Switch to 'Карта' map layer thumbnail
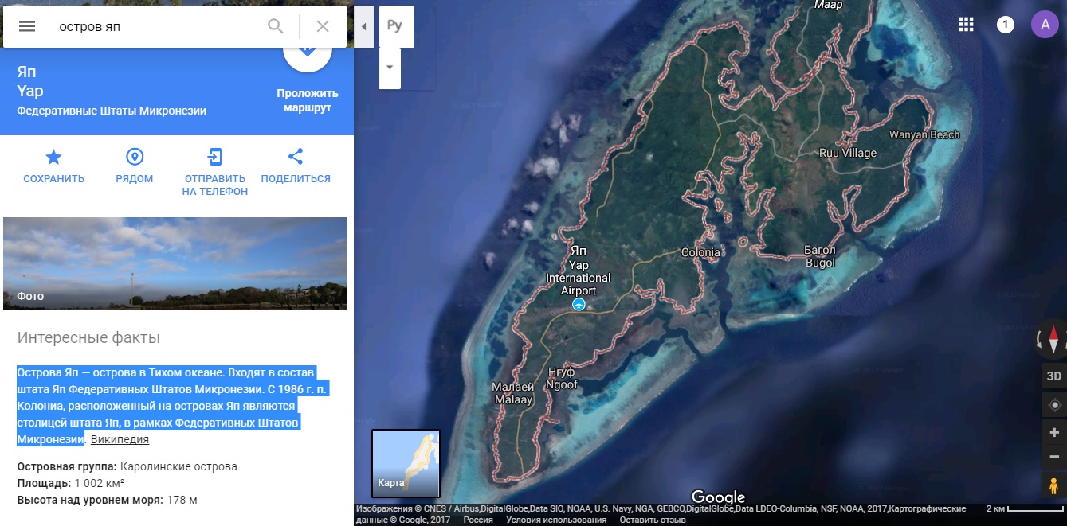 tap(406, 463)
